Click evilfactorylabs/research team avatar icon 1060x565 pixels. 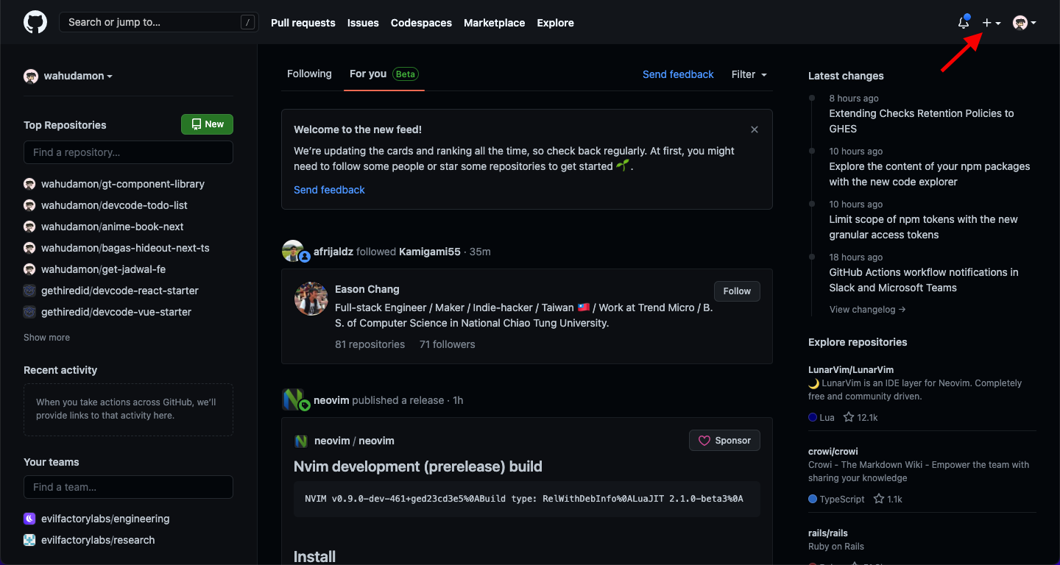click(x=29, y=540)
